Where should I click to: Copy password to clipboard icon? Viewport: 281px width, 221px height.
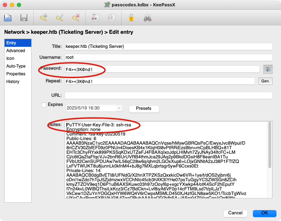[112, 18]
